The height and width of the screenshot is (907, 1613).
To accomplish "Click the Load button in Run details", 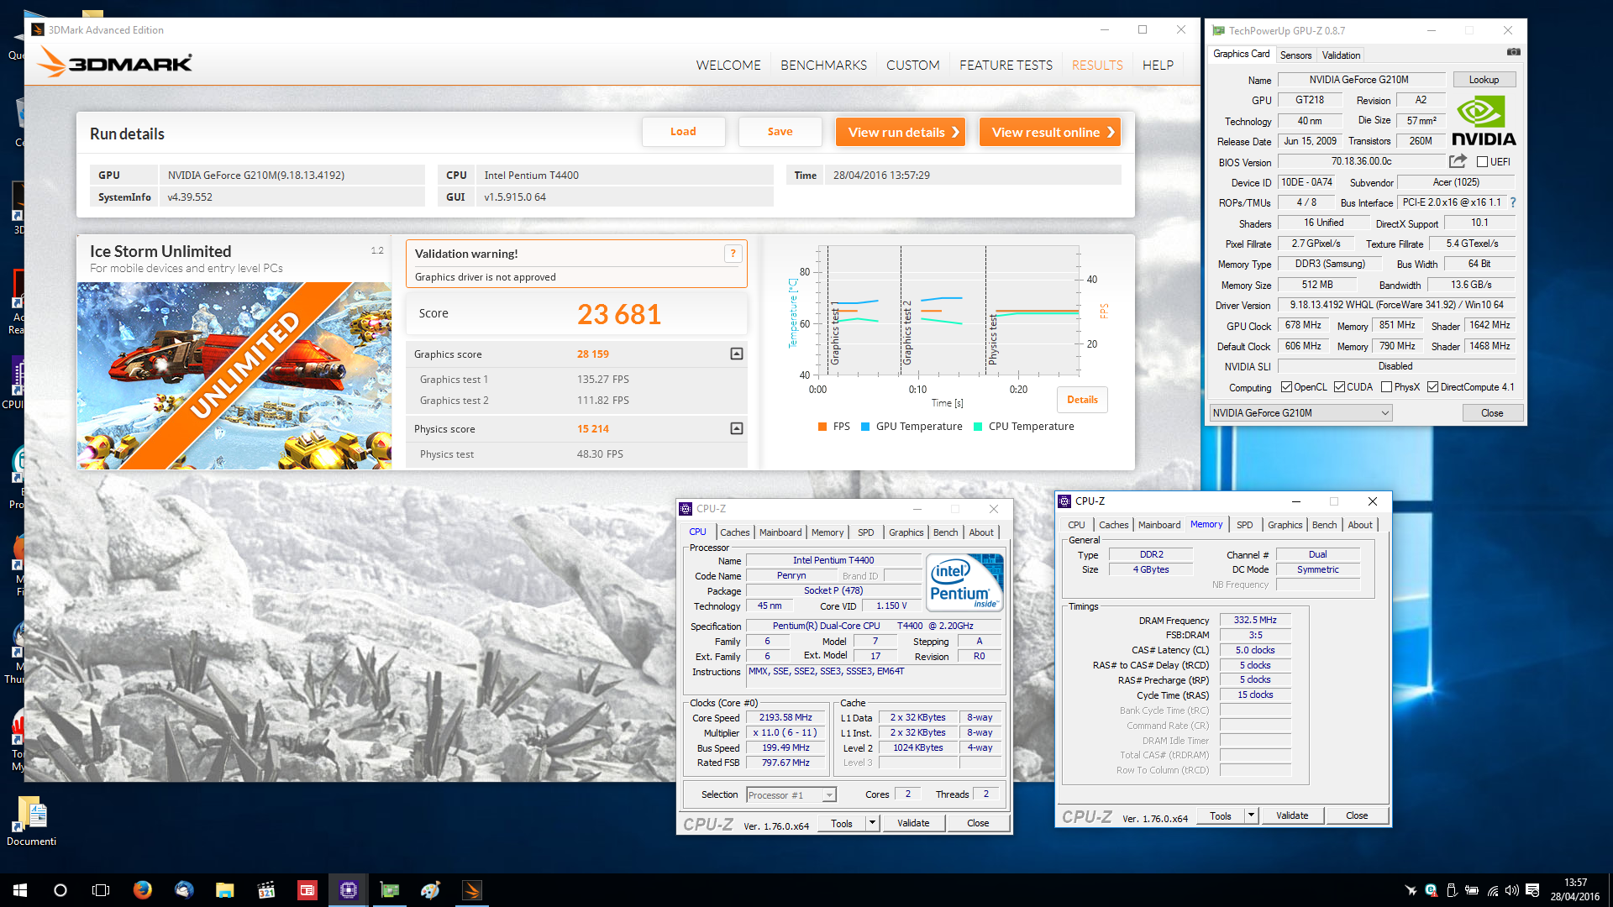I will pyautogui.click(x=683, y=132).
